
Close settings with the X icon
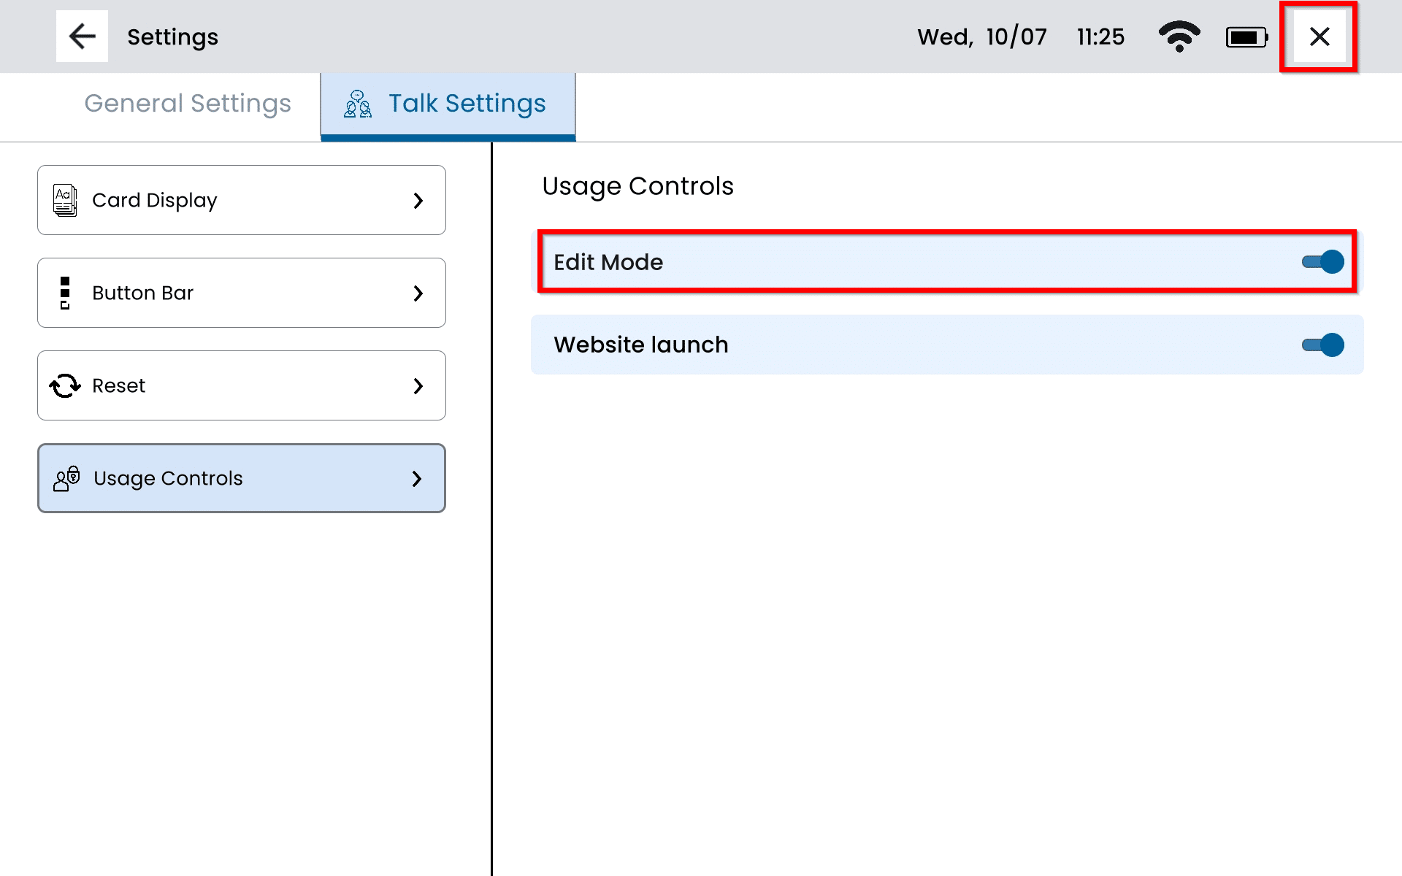pos(1319,36)
